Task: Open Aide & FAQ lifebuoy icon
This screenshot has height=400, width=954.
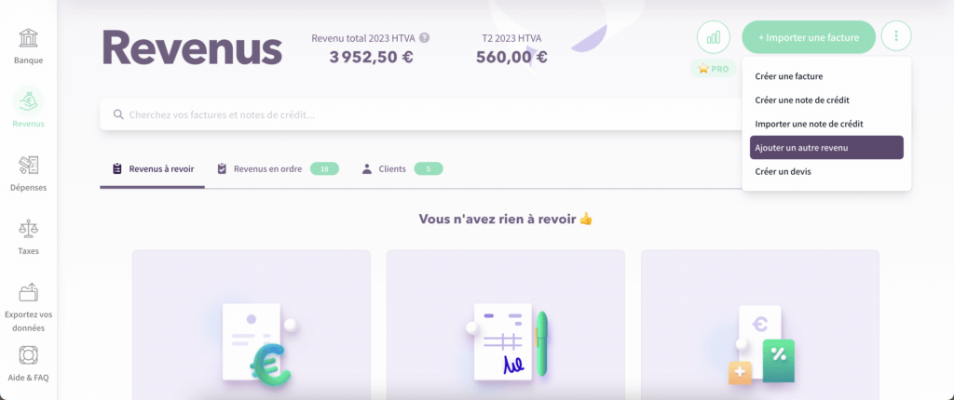Action: pyautogui.click(x=29, y=355)
